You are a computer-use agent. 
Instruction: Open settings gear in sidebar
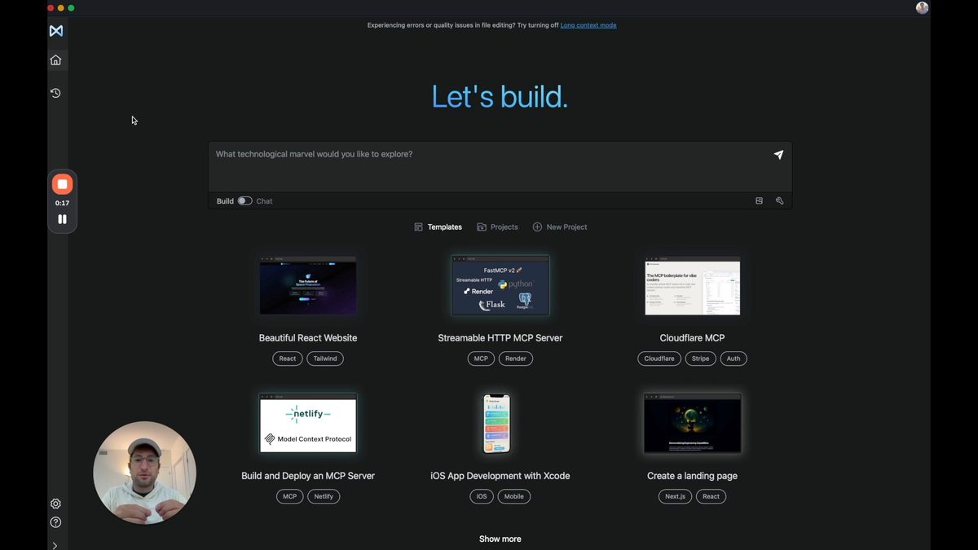click(x=55, y=504)
